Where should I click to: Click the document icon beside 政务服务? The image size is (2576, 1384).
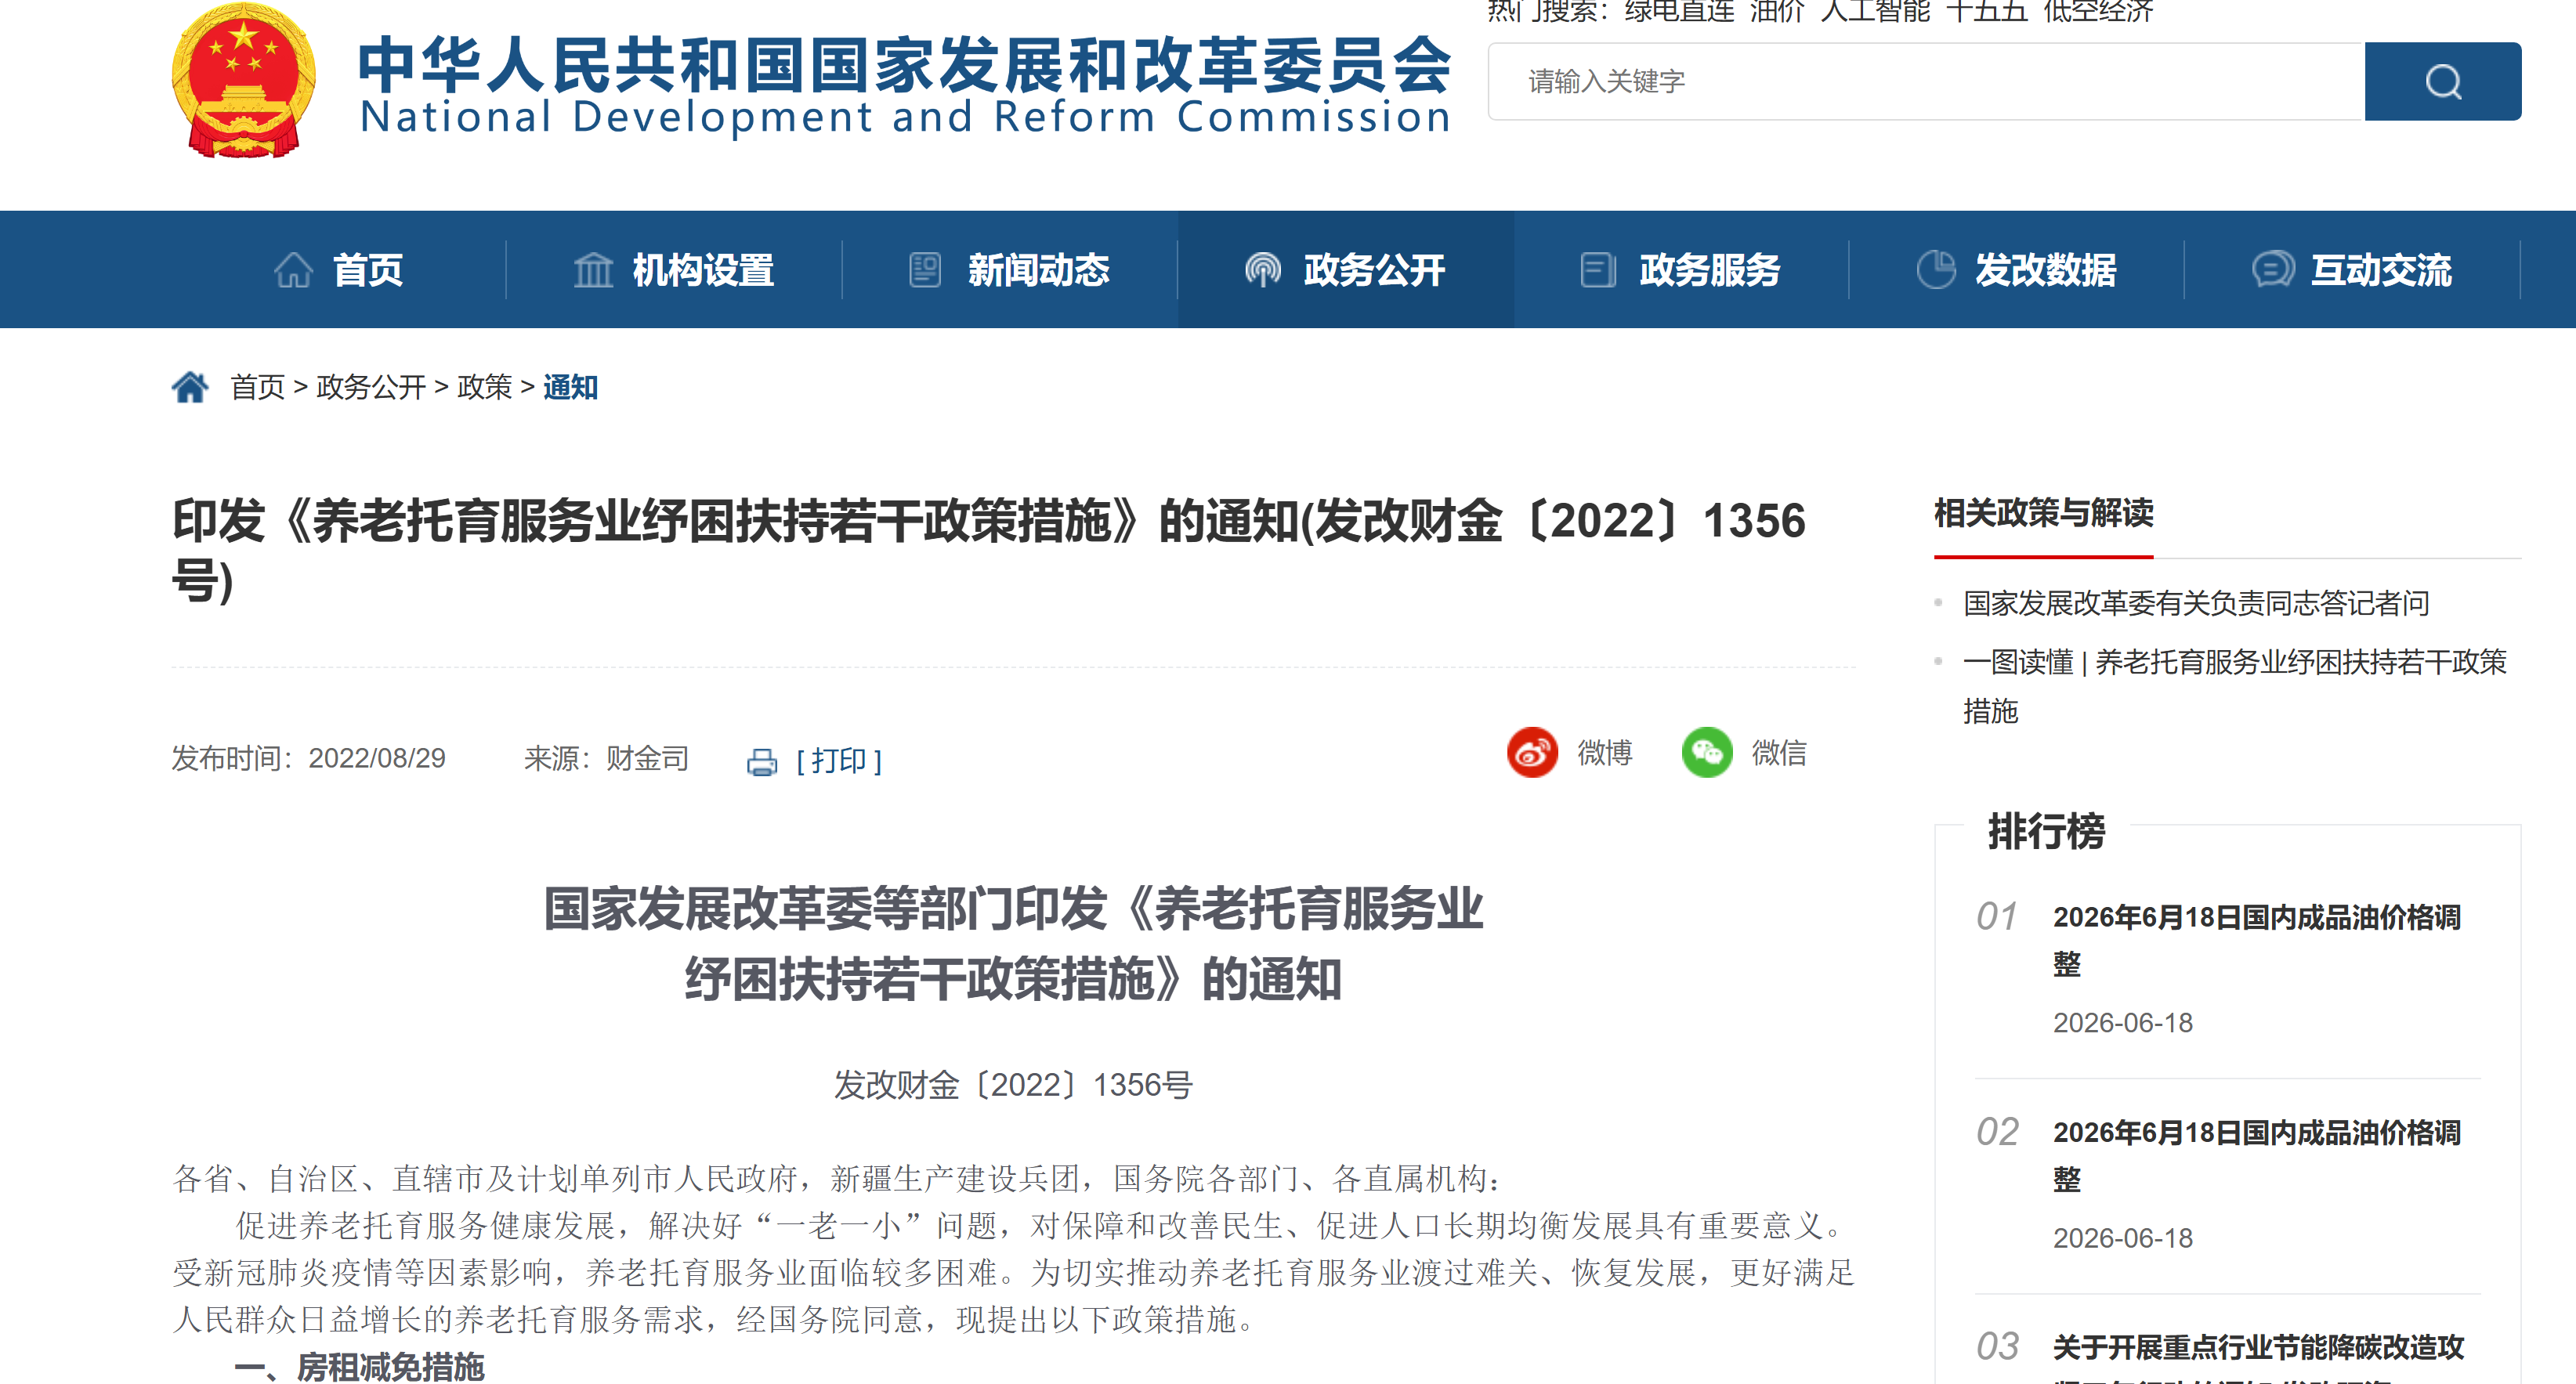click(x=1597, y=270)
